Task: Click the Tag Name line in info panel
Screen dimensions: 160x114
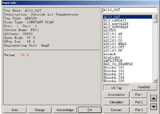Action: (x=23, y=11)
